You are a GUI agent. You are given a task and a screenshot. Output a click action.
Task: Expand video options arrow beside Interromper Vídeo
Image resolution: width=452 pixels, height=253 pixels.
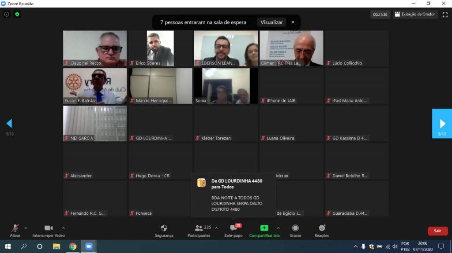pos(64,228)
